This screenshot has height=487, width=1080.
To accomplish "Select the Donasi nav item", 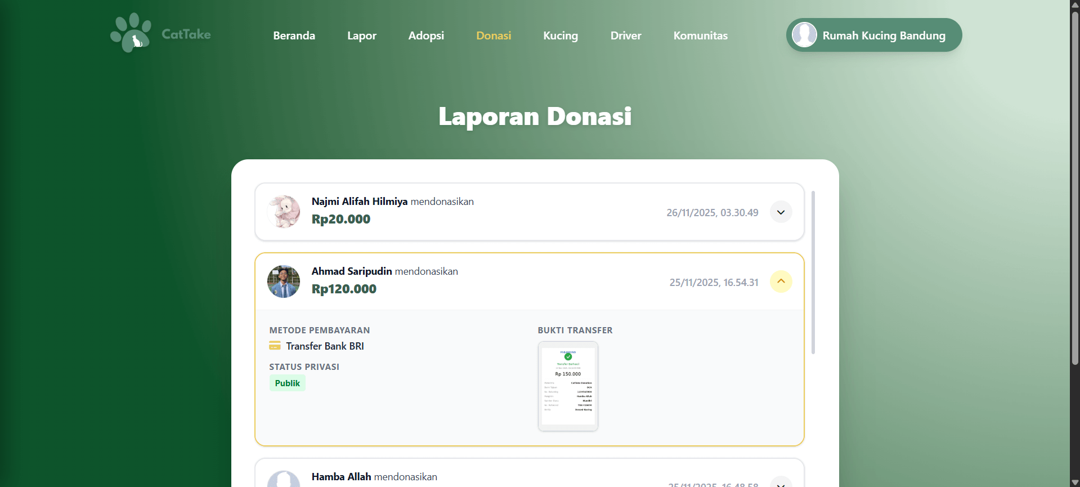I will pos(494,35).
